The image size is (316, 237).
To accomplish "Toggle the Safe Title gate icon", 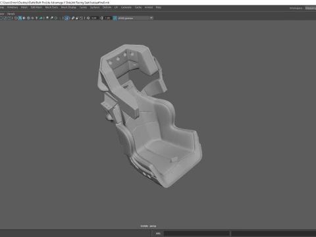I will (x=9, y=18).
